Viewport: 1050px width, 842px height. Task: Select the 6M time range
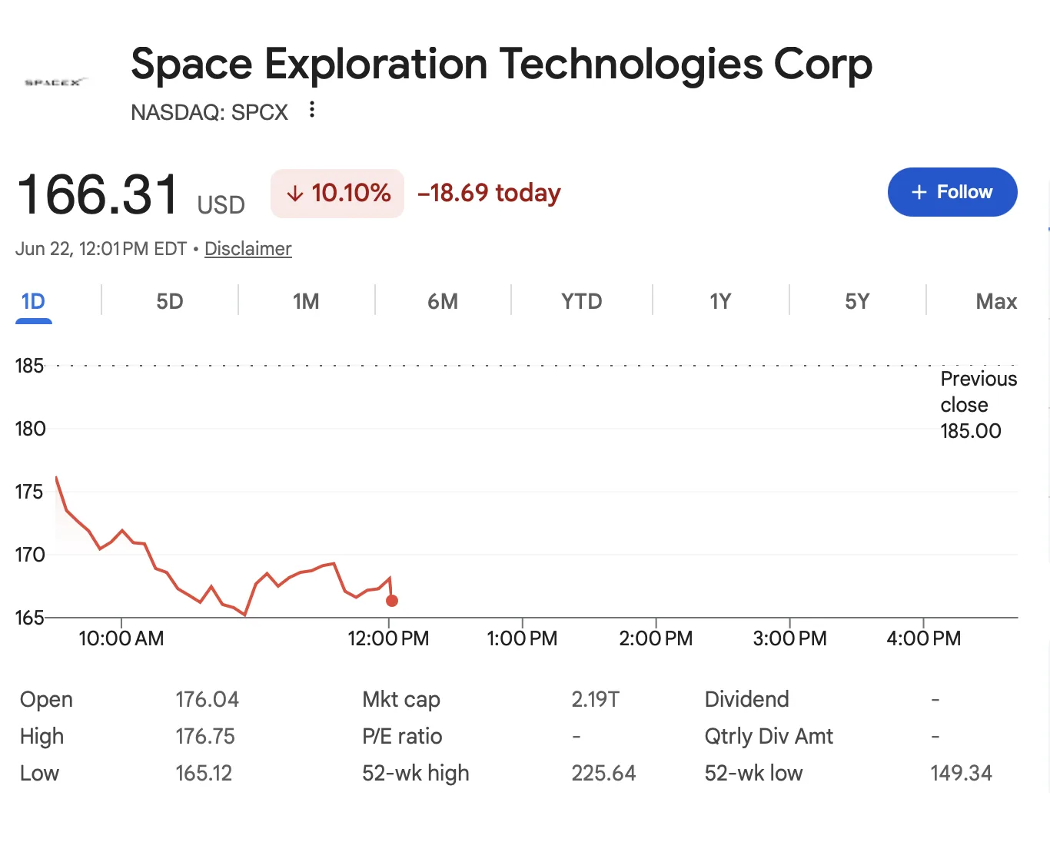point(443,301)
